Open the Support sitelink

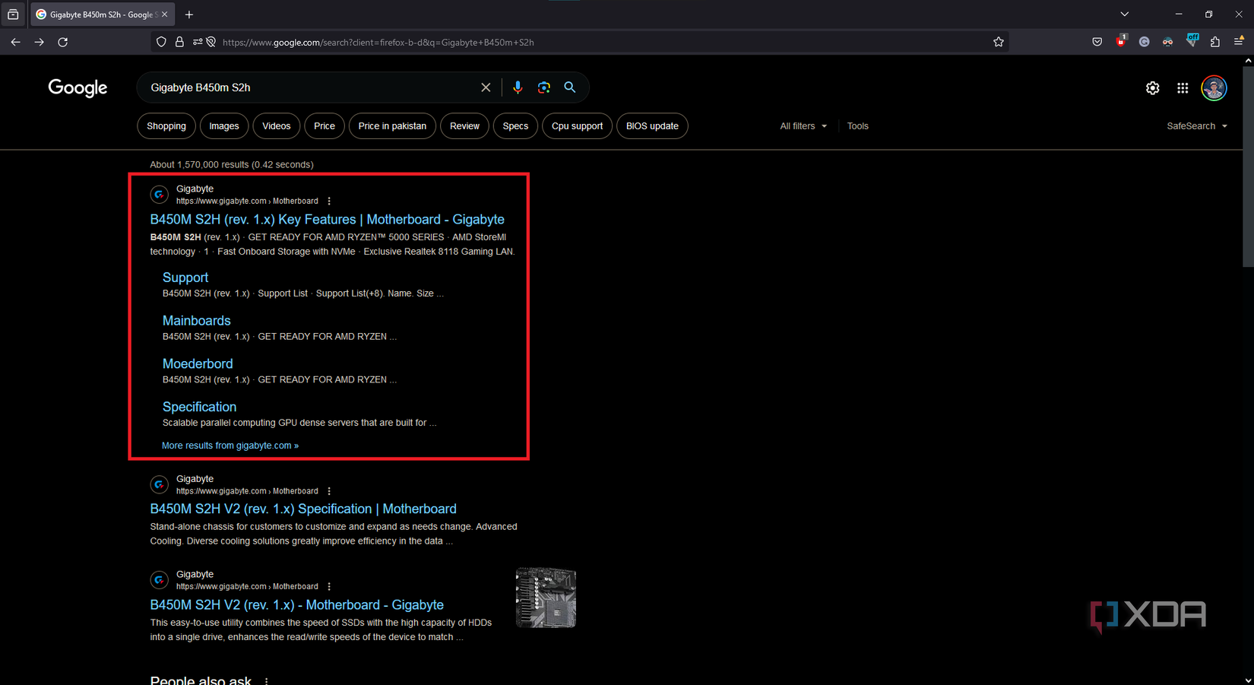point(185,277)
